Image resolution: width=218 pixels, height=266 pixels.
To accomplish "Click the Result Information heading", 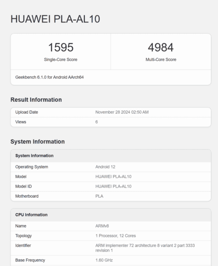I will (36, 100).
